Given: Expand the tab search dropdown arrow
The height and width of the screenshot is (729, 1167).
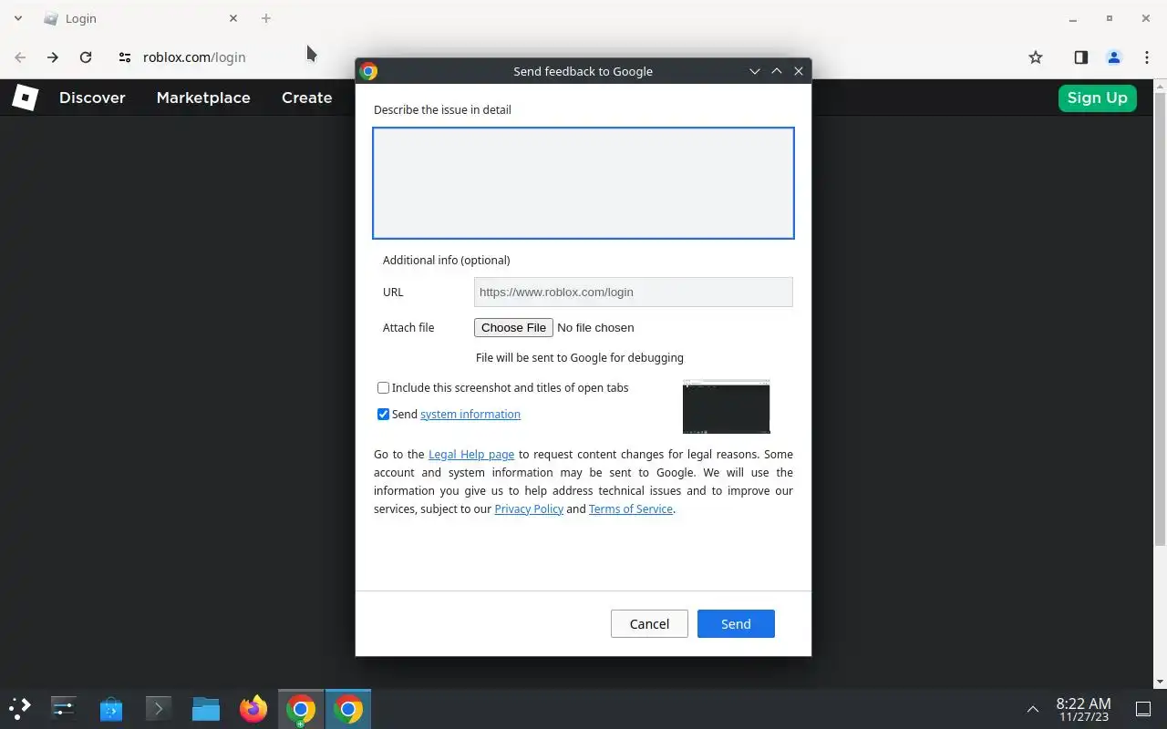Looking at the screenshot, I should (17, 18).
